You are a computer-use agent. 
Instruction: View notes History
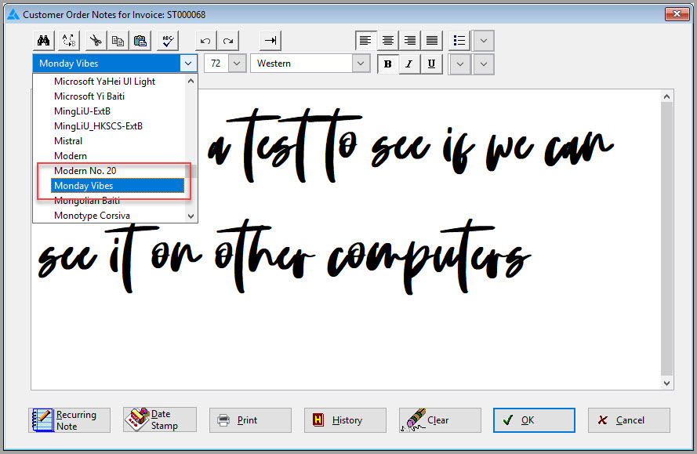[x=345, y=420]
